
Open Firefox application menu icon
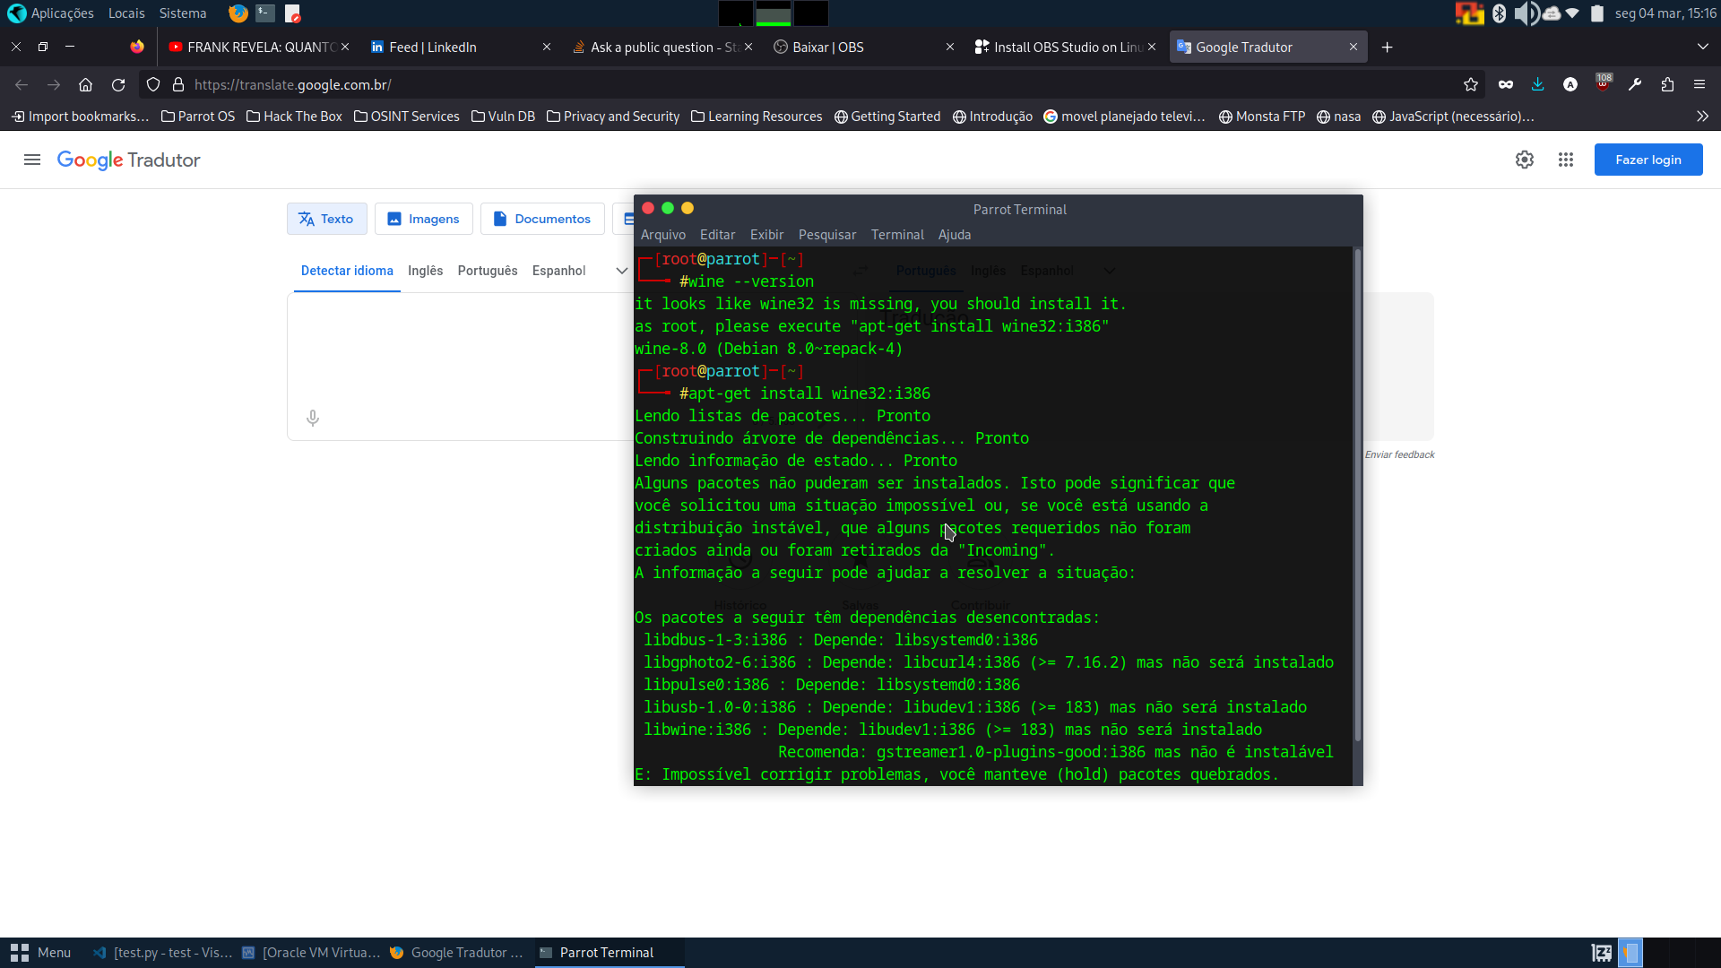(1699, 84)
